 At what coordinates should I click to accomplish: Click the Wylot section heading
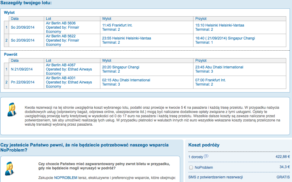click(9, 12)
